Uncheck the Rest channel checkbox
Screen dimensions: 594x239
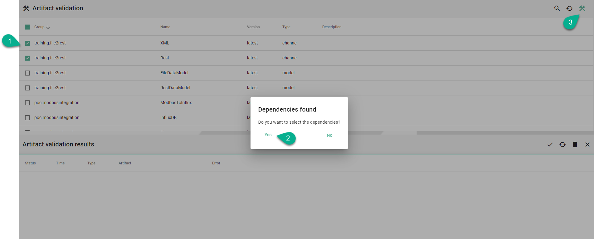tap(27, 58)
